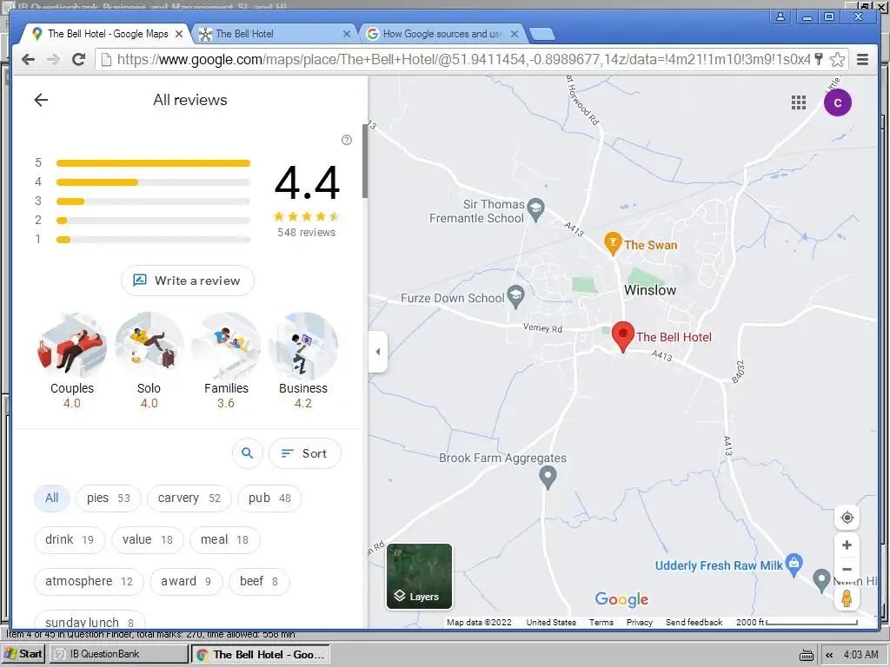
Task: Filter reviews by value
Action: click(148, 539)
